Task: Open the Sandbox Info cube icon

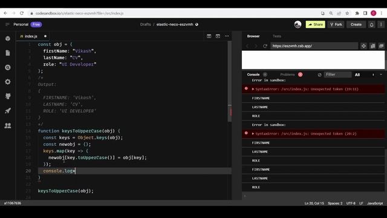Action: click(8, 39)
